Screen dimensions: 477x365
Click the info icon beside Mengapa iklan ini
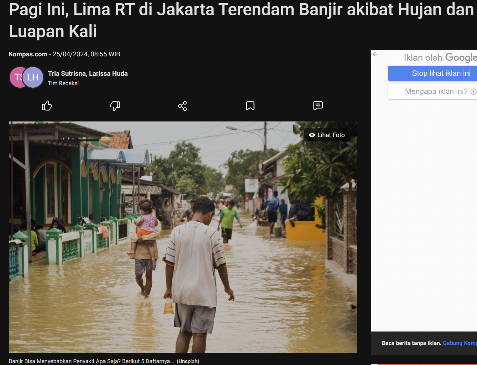click(x=473, y=91)
